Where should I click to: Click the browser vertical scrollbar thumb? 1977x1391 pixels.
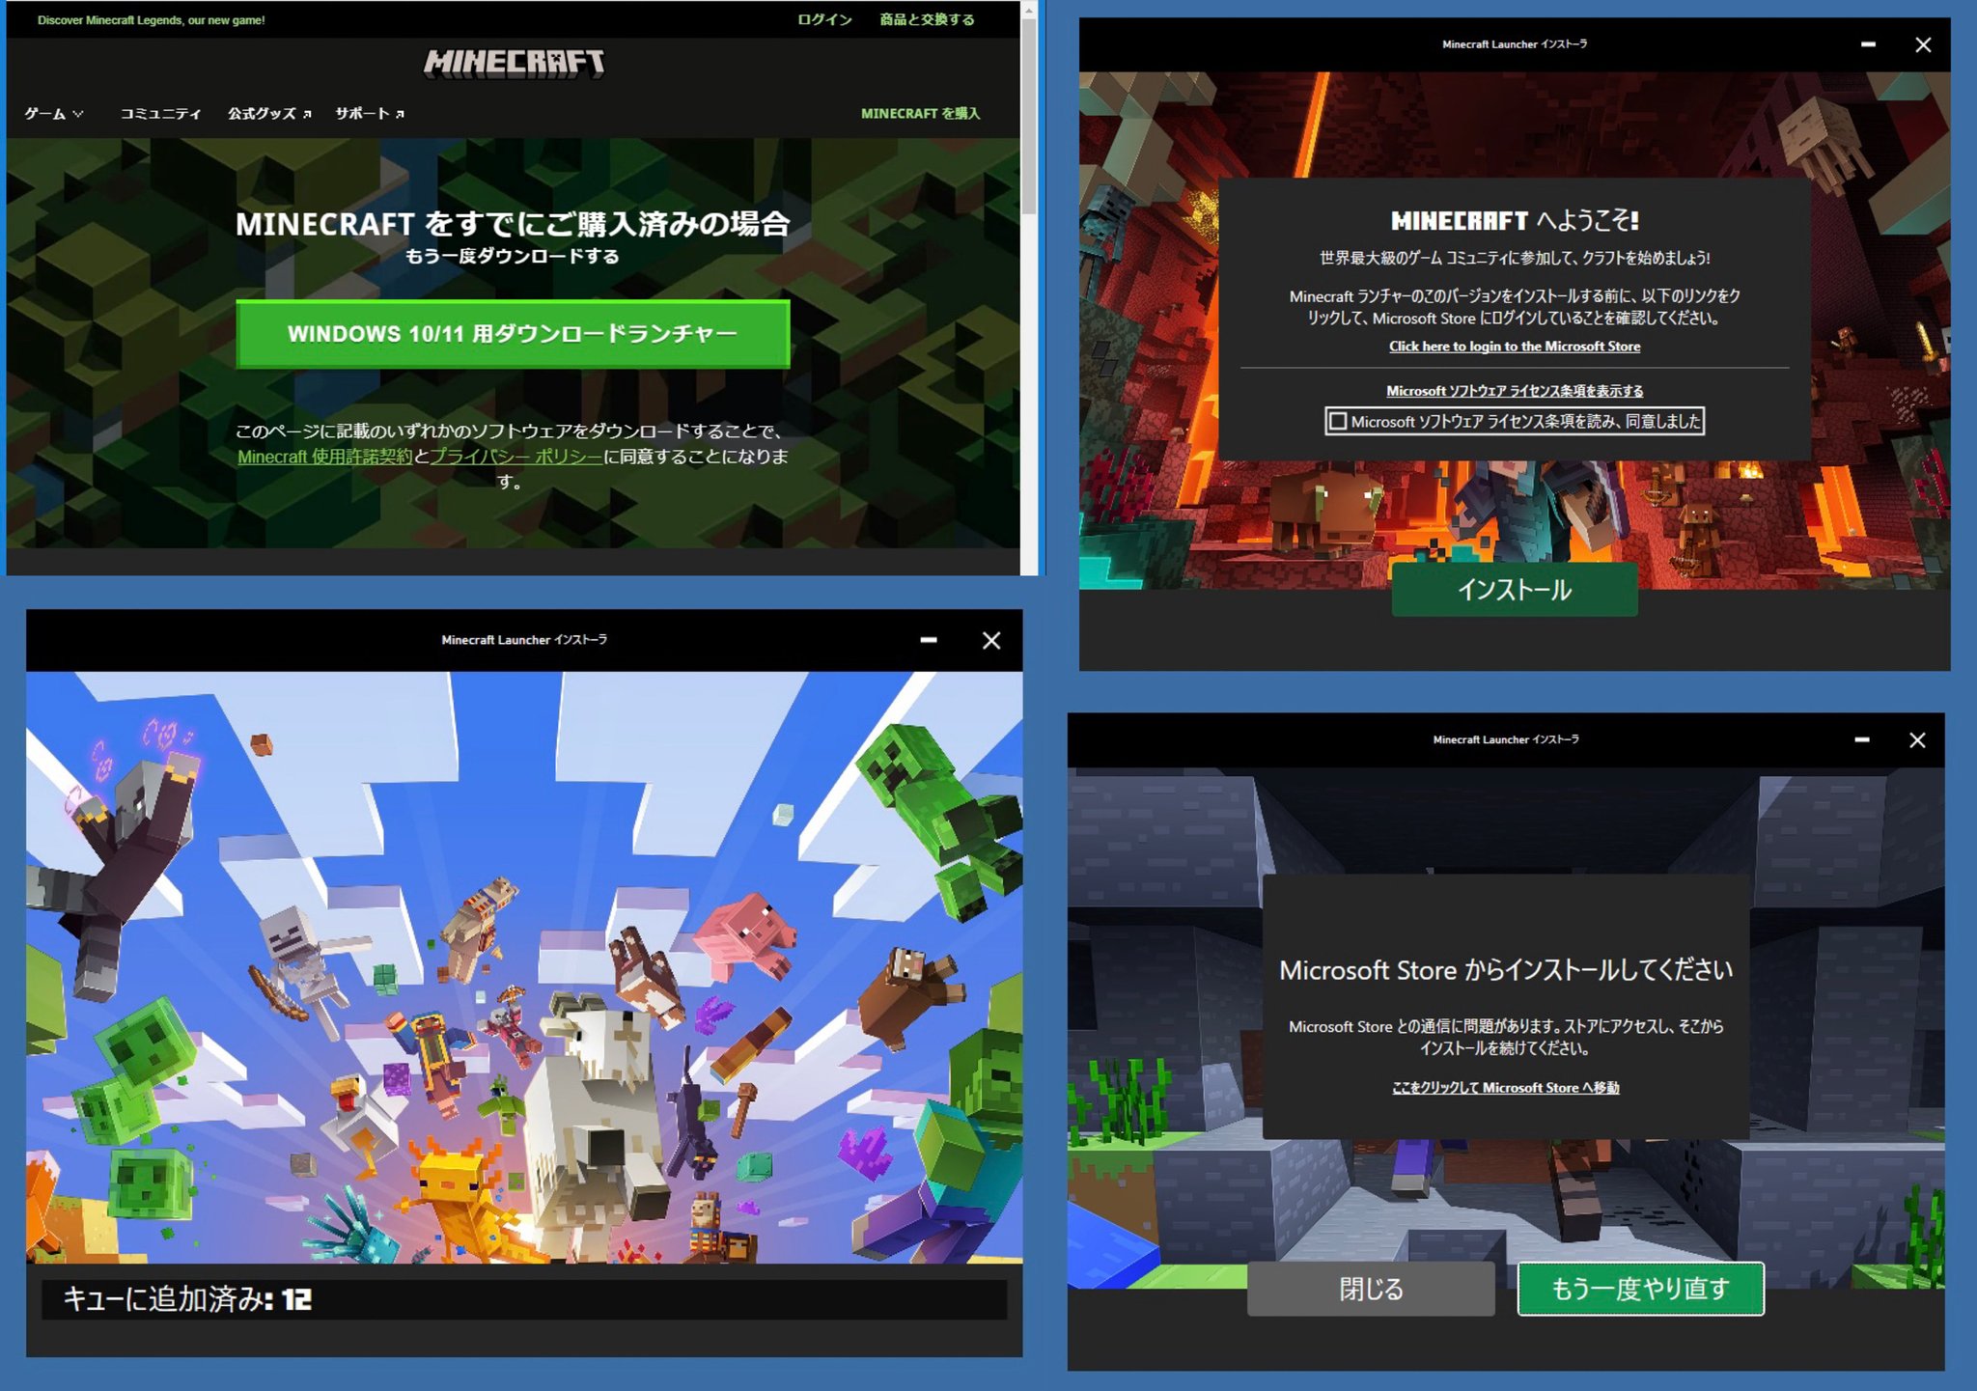(x=1029, y=116)
